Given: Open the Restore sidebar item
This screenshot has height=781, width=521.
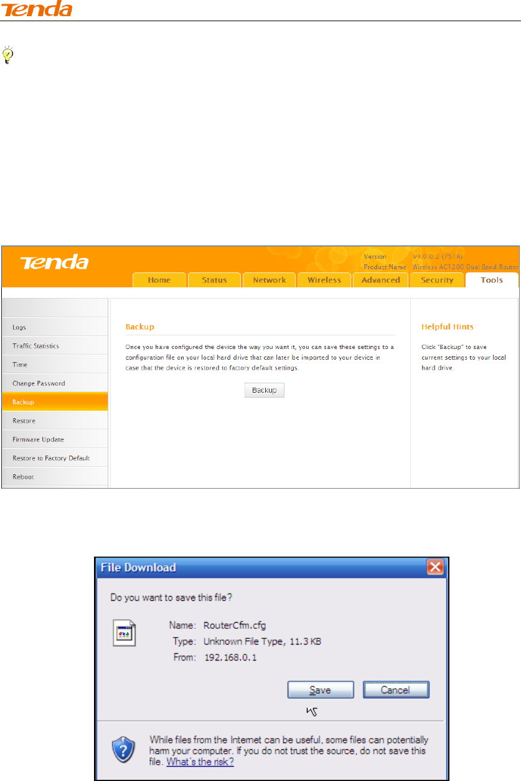Looking at the screenshot, I should (x=54, y=420).
